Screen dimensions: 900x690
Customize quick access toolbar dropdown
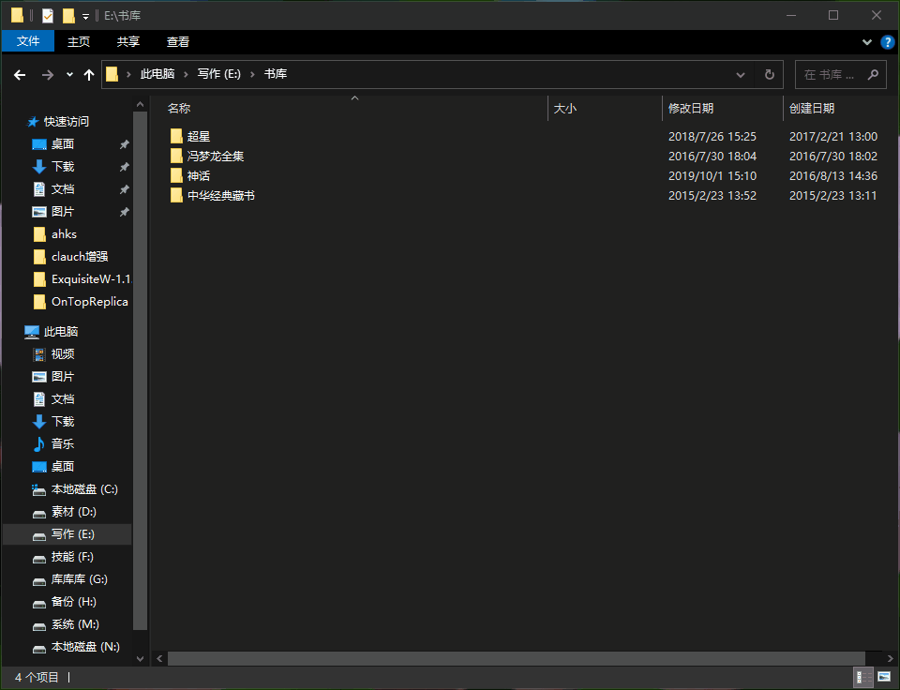coord(85,16)
